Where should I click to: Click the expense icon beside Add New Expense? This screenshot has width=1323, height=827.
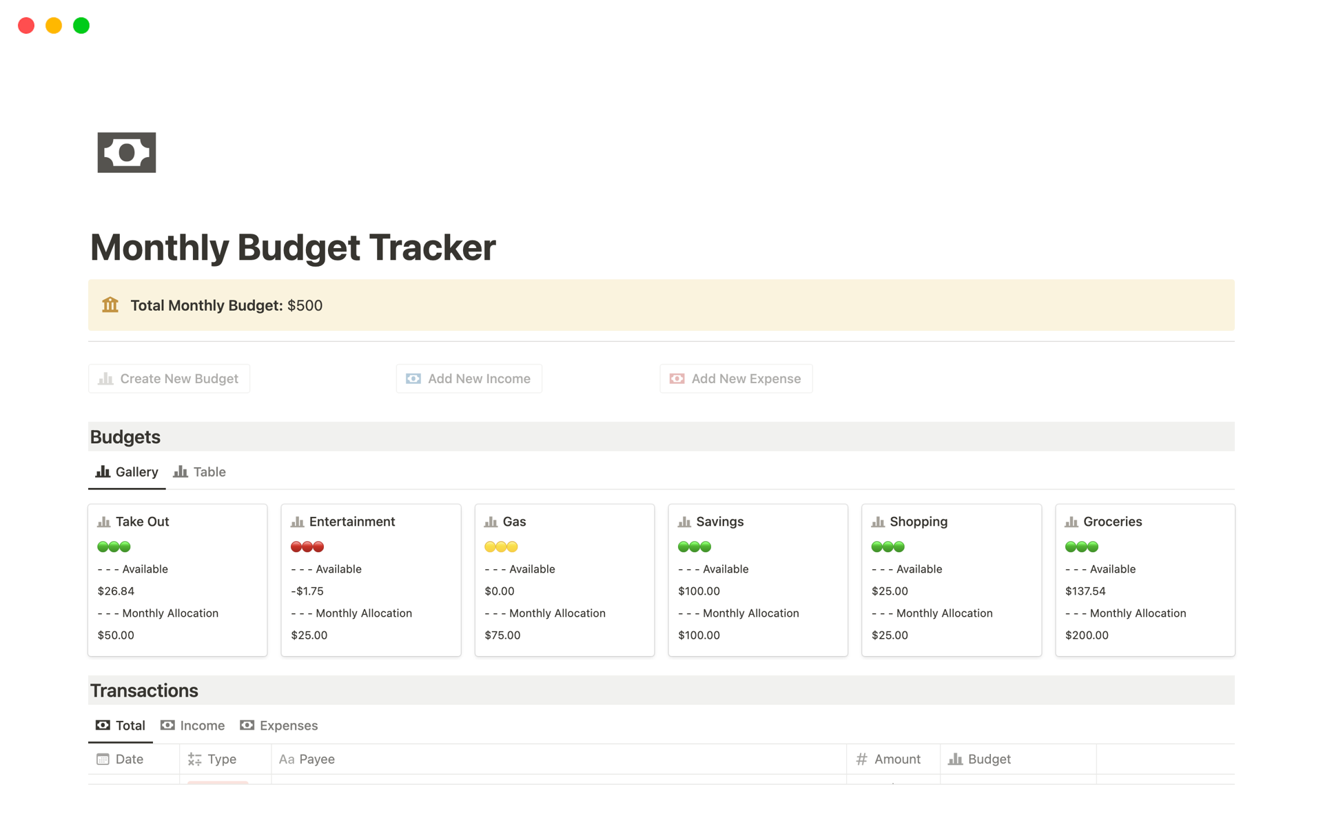tap(676, 378)
